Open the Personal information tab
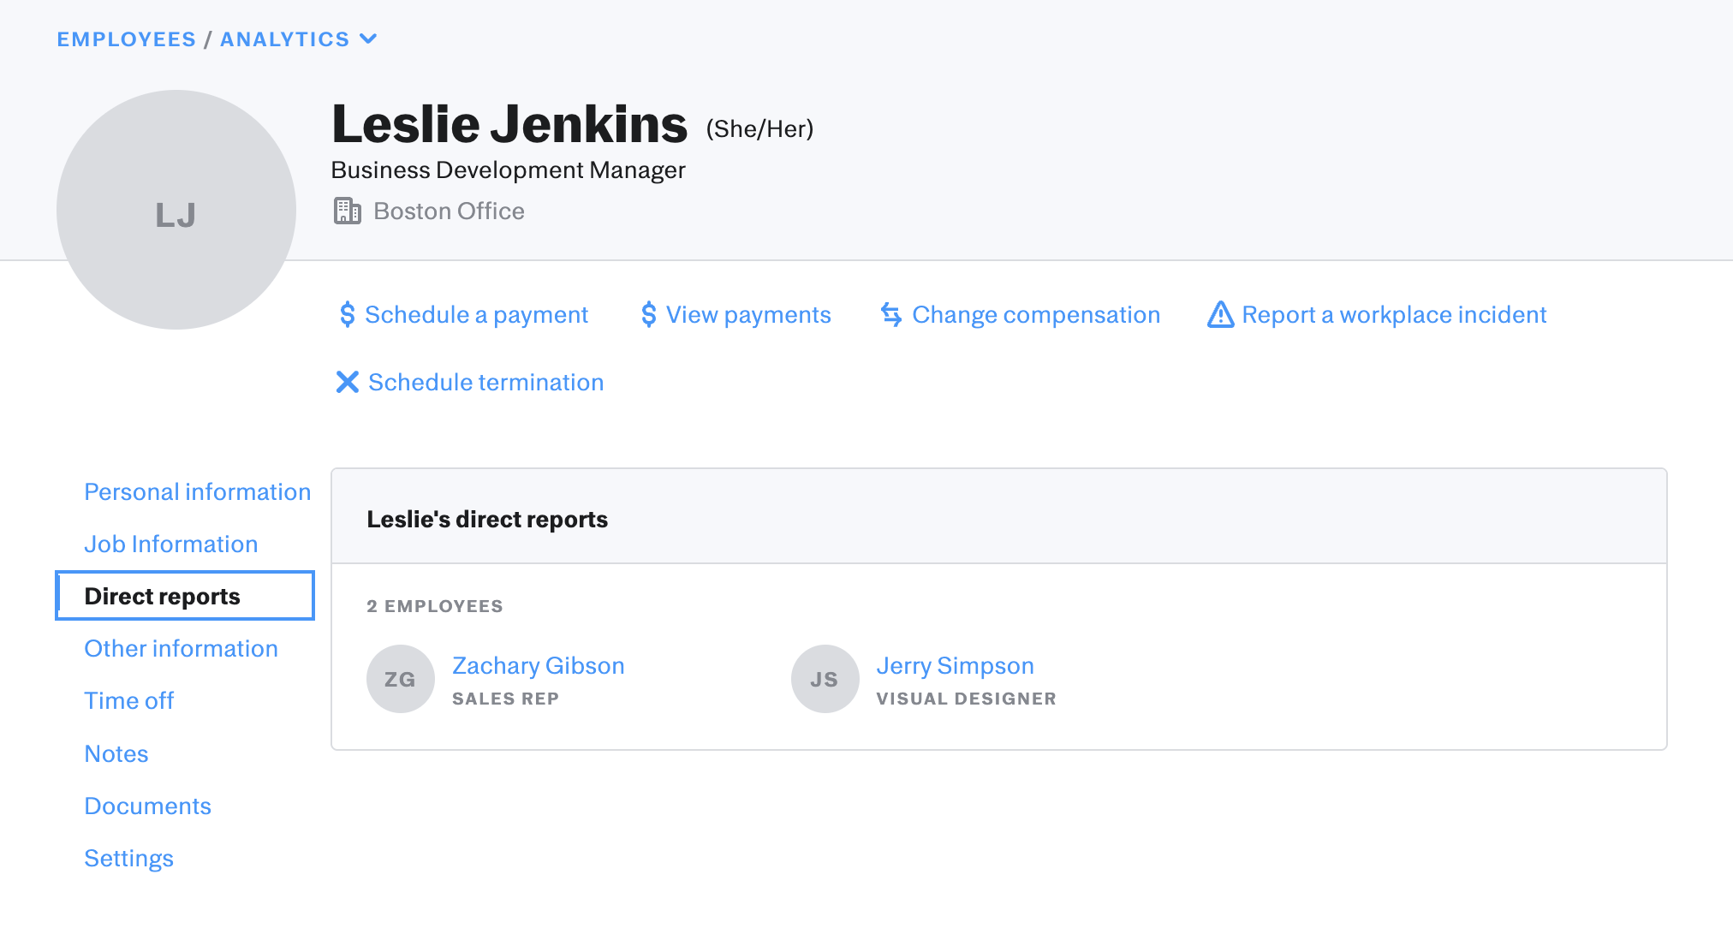1733x928 pixels. (x=197, y=492)
